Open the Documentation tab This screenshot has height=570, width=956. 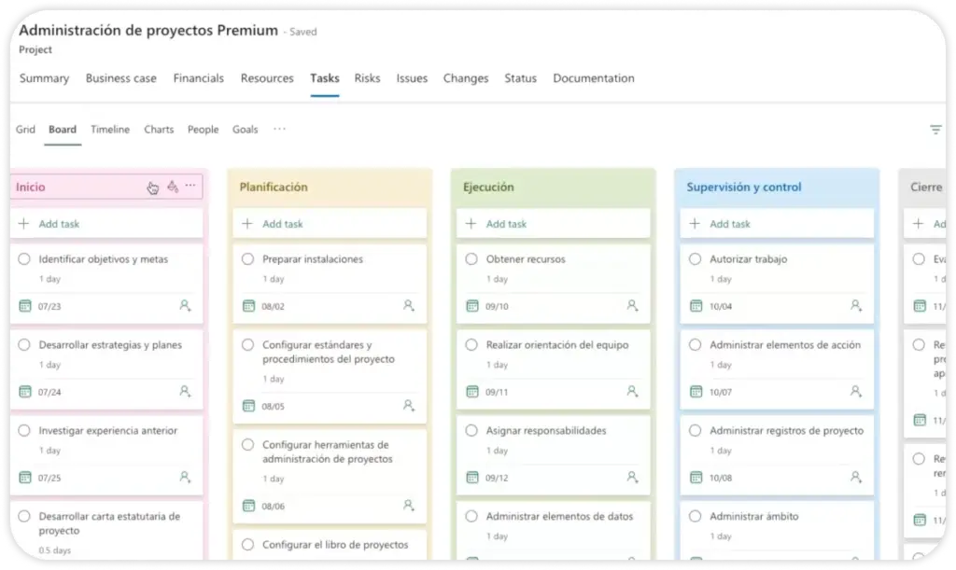[593, 78]
